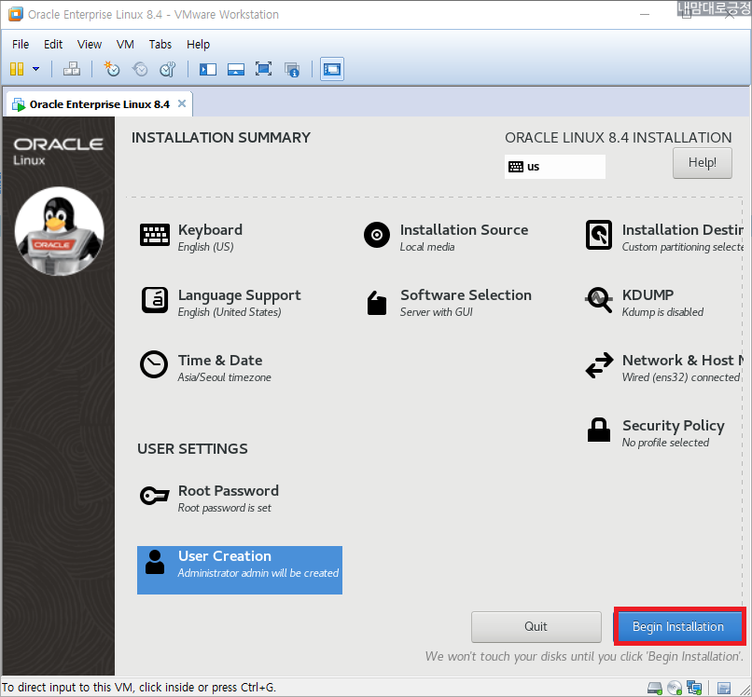Click the Unity mode toolbar icon
The width and height of the screenshot is (752, 697).
[x=292, y=70]
